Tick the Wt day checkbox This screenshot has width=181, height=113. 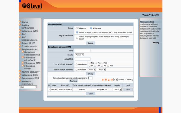click(103, 63)
